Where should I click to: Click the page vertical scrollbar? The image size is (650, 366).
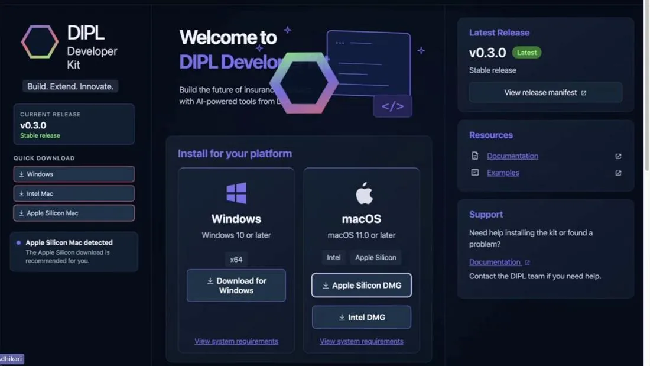[646, 85]
